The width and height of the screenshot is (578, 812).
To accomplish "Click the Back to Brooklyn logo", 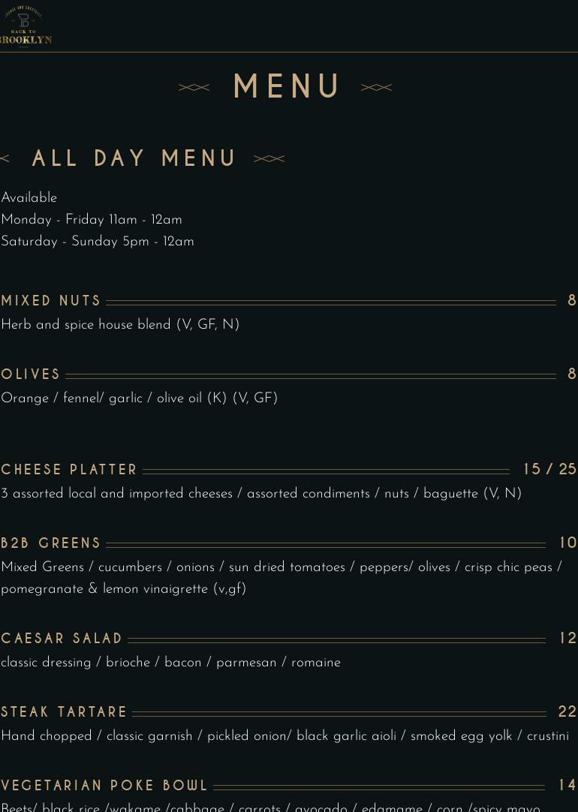I will coord(26,26).
